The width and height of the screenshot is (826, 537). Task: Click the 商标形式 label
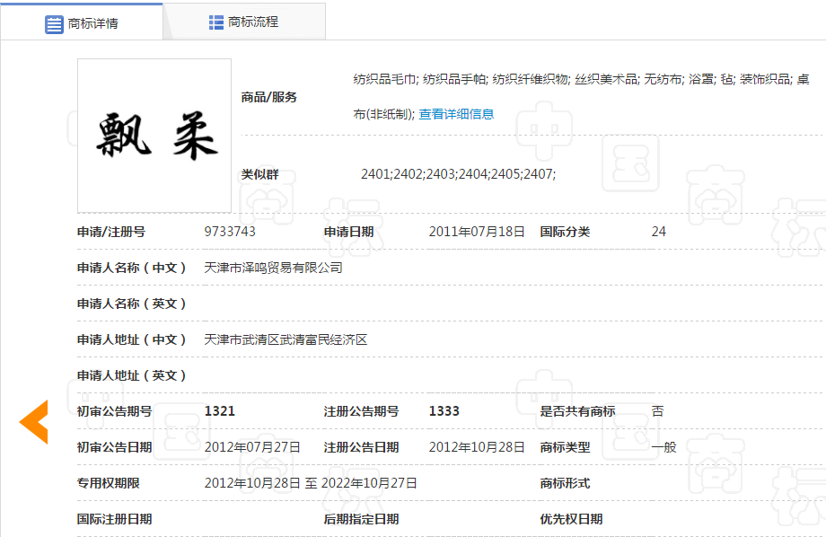coord(565,483)
